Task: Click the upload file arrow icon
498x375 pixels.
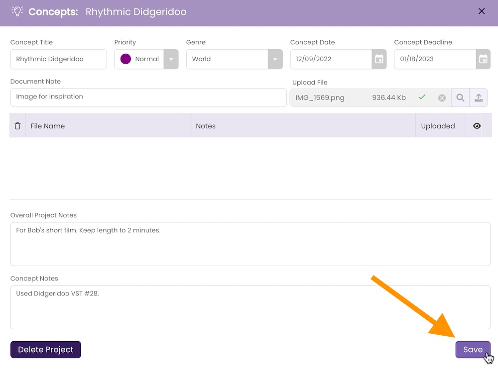Action: tap(479, 97)
